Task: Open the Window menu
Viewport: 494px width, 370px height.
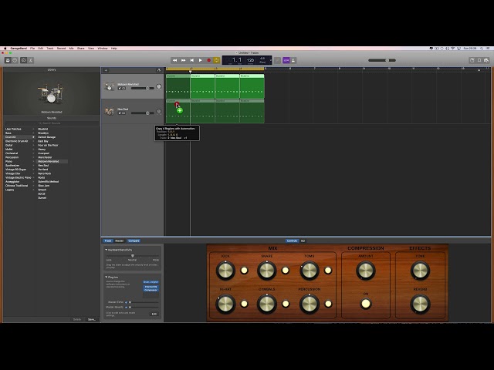Action: 103,49
